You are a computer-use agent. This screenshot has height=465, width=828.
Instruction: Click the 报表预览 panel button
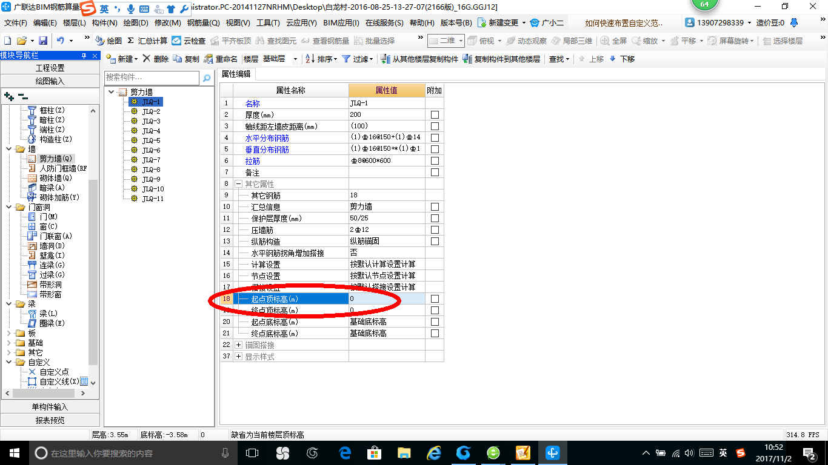tap(50, 420)
